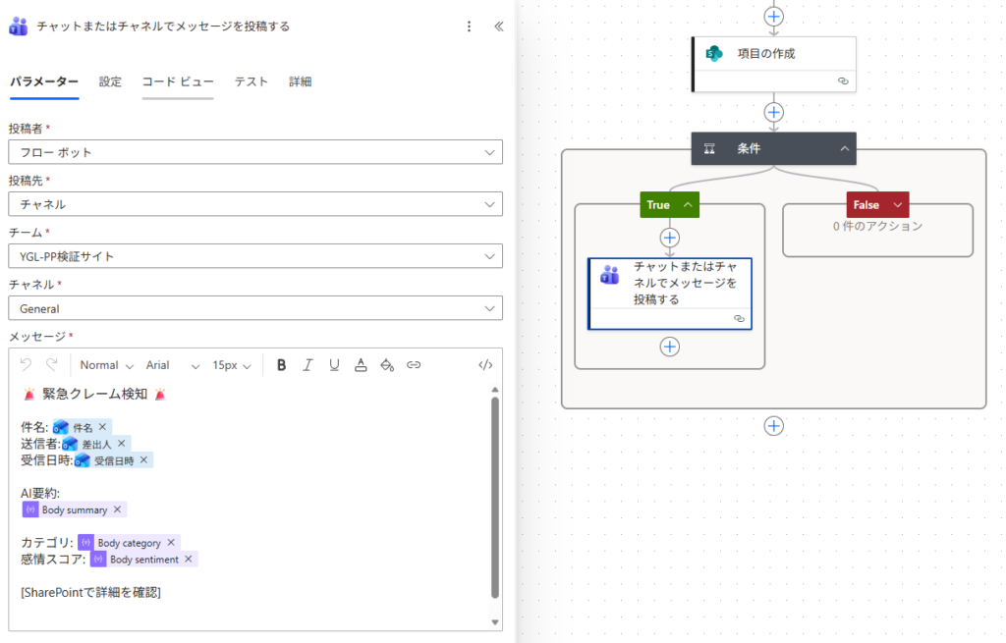
Task: Open the three-dot more options menu
Action: coord(469,27)
